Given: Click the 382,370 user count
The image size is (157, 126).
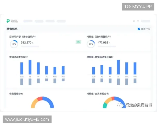Looking at the screenshot, I should (x=26, y=43).
